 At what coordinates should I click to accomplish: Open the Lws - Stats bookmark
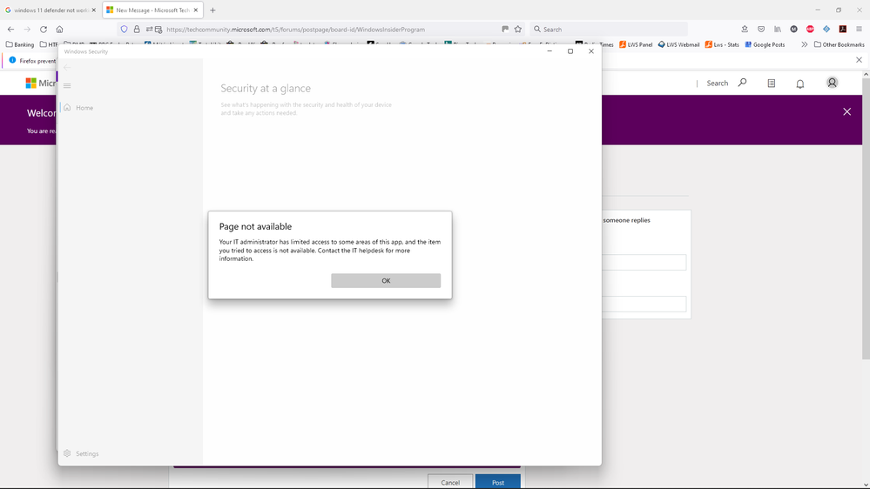click(x=722, y=44)
